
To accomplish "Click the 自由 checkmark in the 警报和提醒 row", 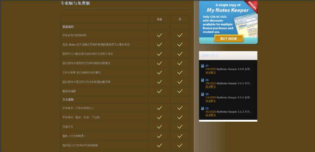I will coord(159,91).
